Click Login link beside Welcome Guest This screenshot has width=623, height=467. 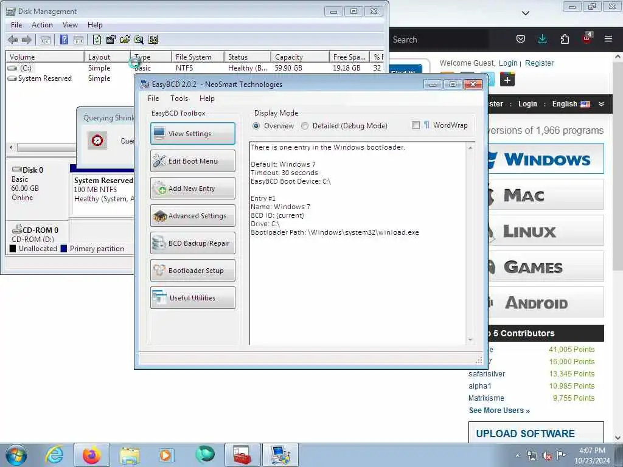pos(508,63)
